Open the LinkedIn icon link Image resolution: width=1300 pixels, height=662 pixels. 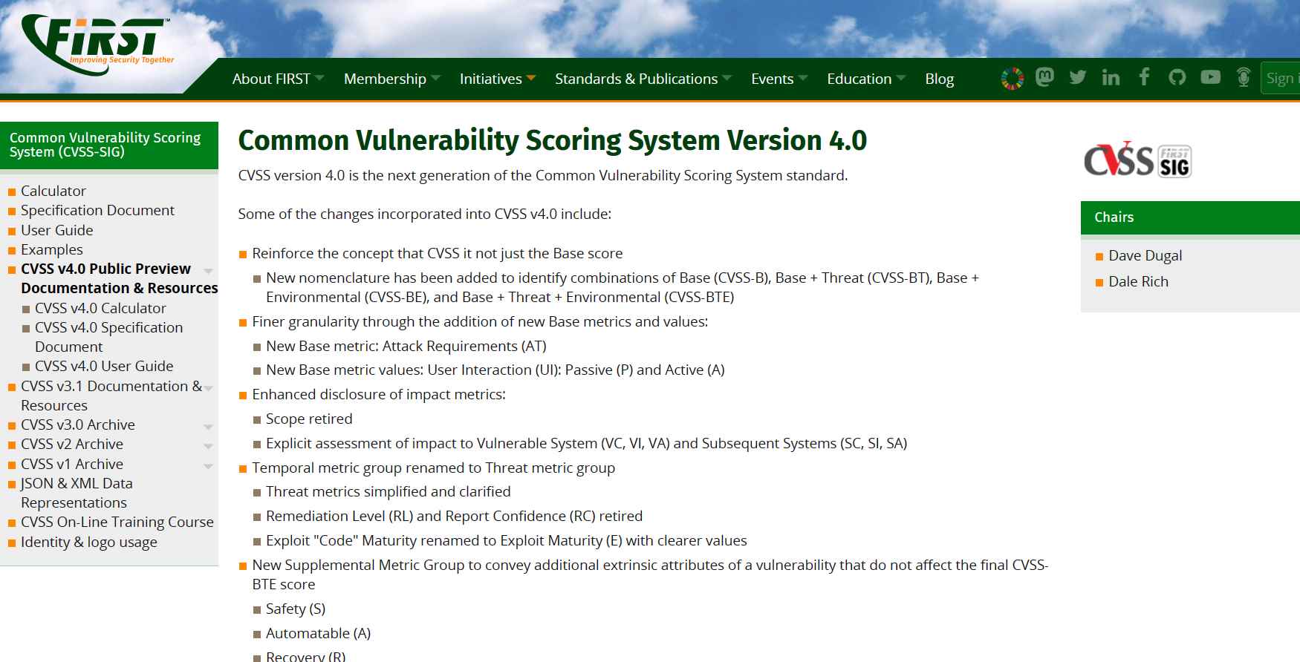(1111, 77)
